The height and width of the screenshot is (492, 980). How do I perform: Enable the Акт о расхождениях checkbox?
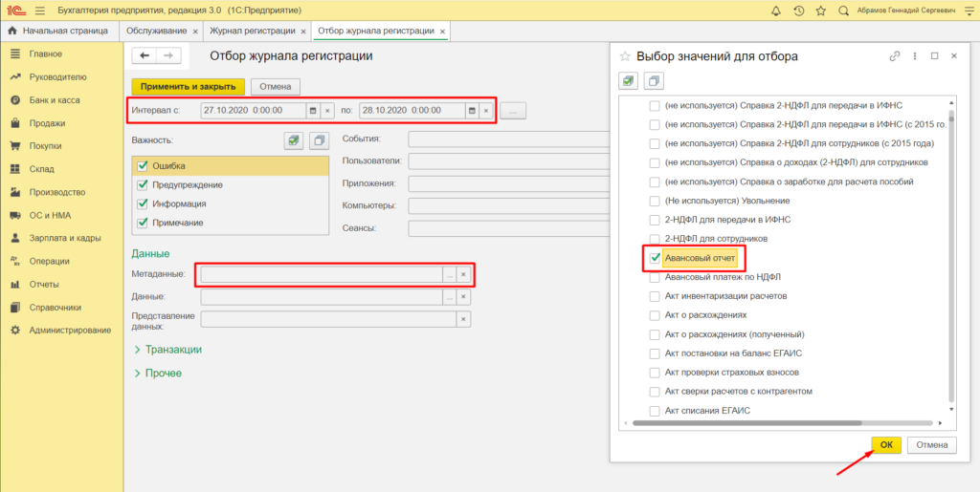point(656,314)
